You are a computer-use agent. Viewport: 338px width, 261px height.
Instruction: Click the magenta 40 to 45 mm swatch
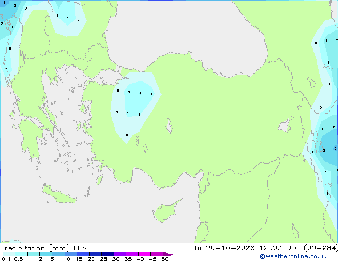[144, 254]
